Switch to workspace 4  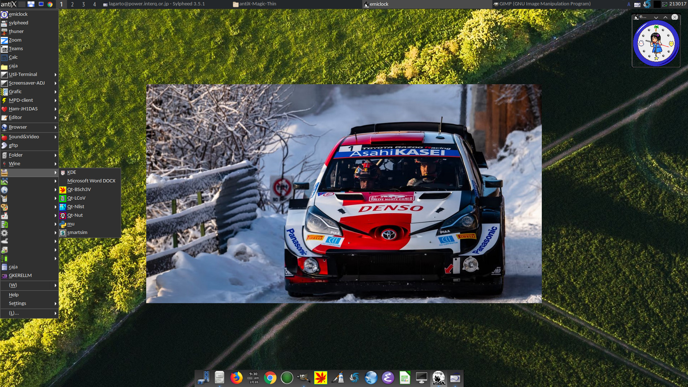tap(95, 4)
